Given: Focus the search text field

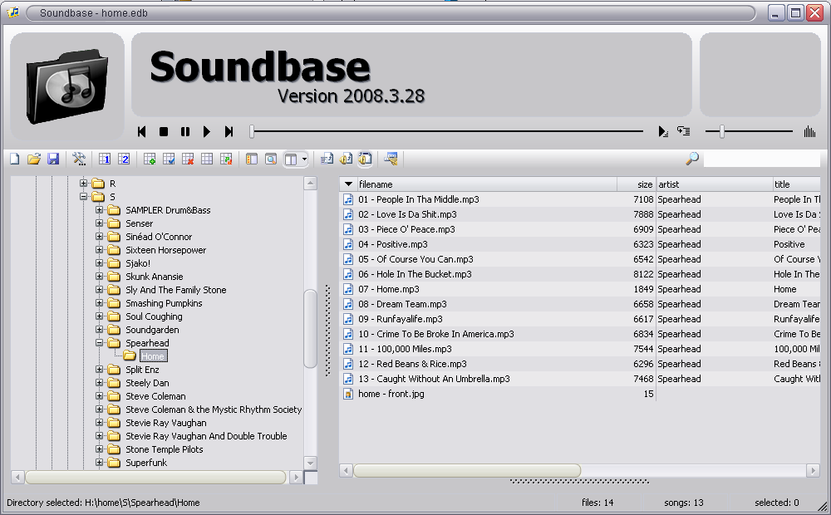Looking at the screenshot, I should tap(761, 159).
